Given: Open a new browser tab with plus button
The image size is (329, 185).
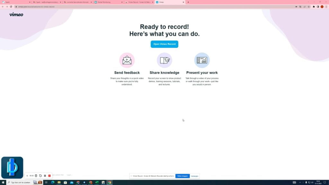Looking at the screenshot, I should tap(188, 2).
